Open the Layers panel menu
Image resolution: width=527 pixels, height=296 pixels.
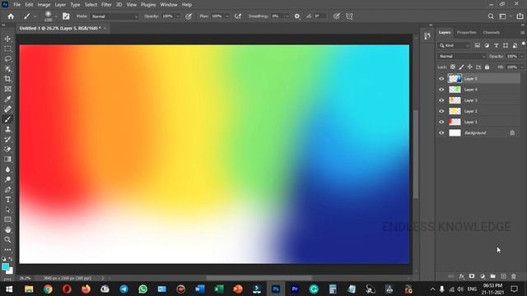tap(522, 33)
